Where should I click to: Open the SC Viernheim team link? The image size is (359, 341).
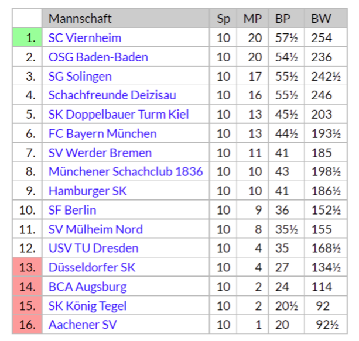[x=85, y=38]
